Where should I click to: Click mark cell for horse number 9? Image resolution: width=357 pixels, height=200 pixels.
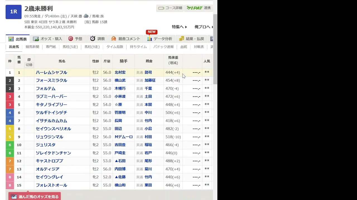point(29,137)
